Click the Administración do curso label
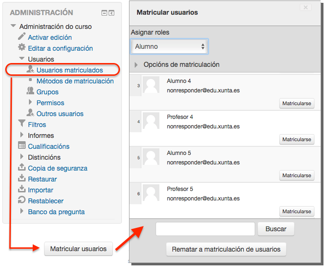Screen dimensions: 332x272 (x=55, y=27)
